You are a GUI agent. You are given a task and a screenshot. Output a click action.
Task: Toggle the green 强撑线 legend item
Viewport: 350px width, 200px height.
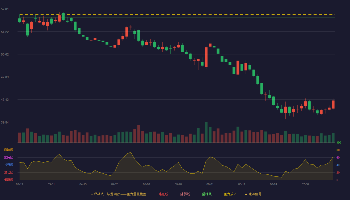tap(205, 194)
